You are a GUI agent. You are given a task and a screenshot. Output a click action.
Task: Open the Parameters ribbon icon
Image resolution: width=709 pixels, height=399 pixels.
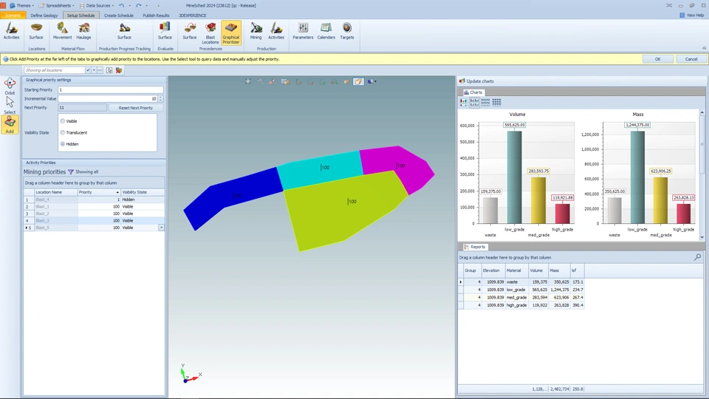(x=303, y=31)
